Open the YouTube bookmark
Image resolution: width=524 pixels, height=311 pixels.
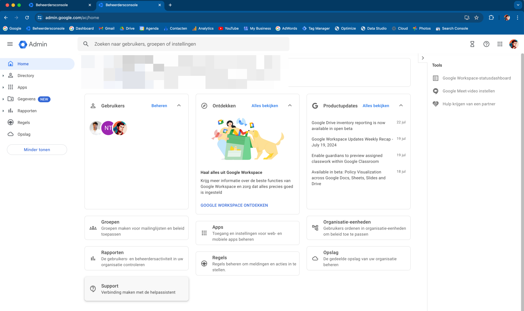[229, 28]
